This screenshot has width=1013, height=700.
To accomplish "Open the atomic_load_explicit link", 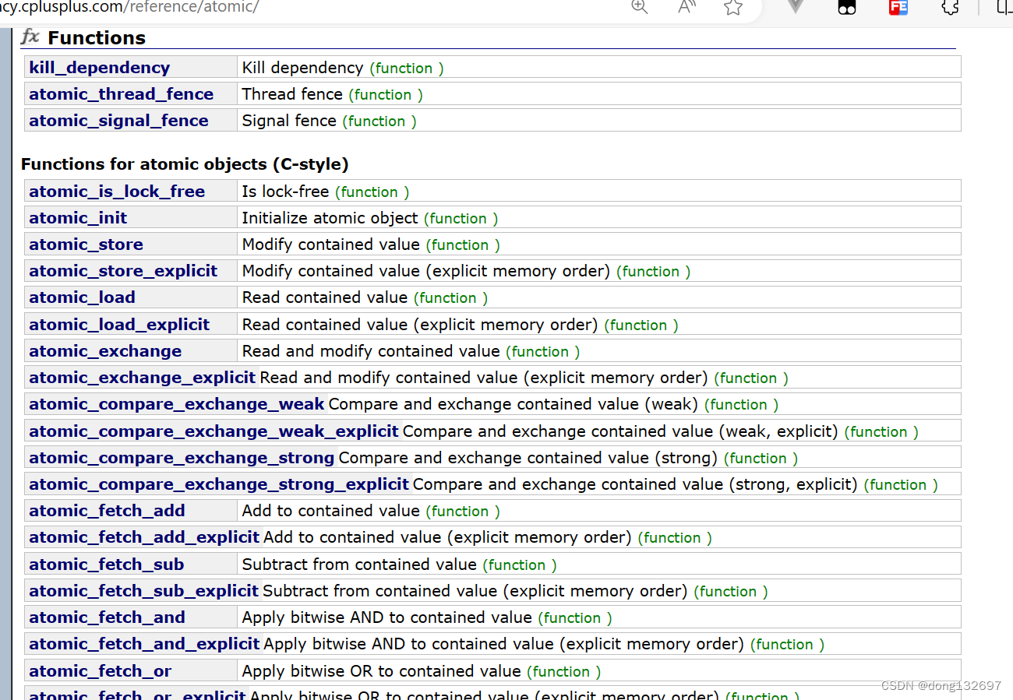I will click(119, 325).
